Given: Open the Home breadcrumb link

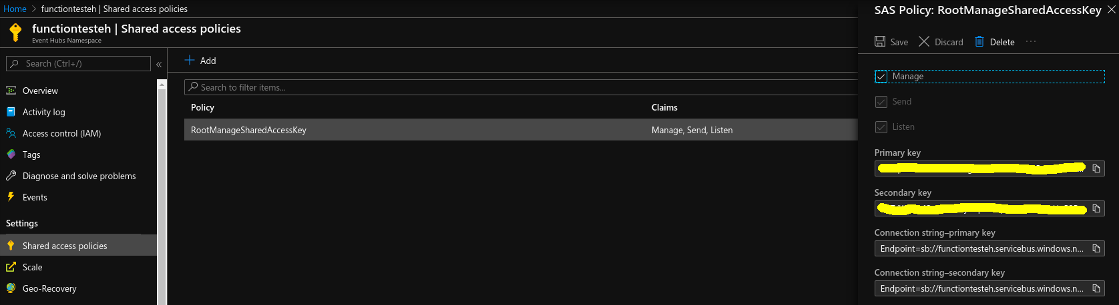Looking at the screenshot, I should pos(15,9).
